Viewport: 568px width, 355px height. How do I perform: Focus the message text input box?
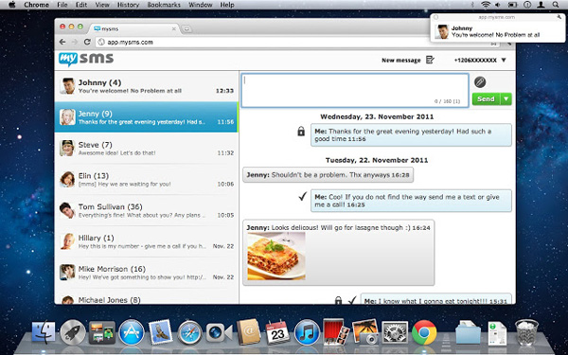pyautogui.click(x=355, y=91)
